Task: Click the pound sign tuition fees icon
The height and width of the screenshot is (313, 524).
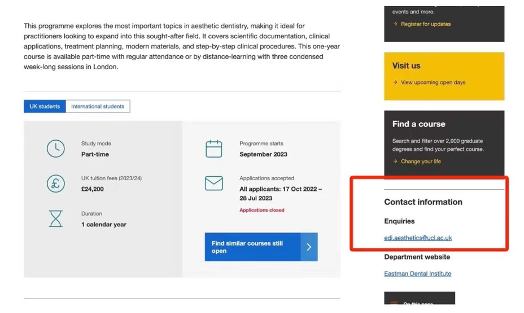Action: [x=55, y=184]
